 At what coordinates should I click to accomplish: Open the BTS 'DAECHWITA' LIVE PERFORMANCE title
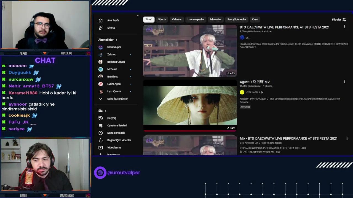(285, 27)
